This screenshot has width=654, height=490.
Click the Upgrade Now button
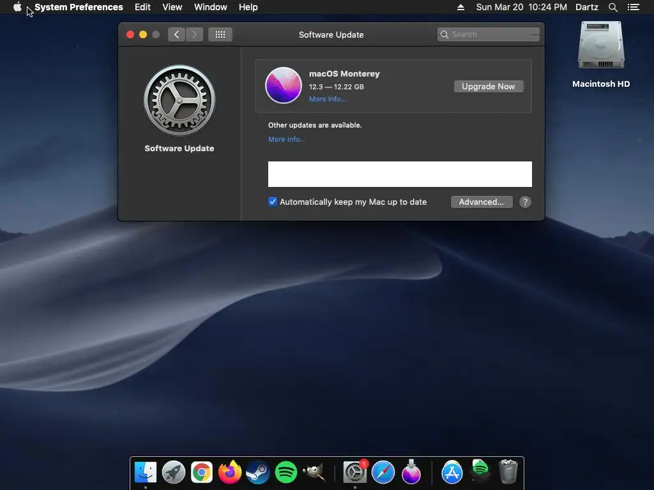489,86
